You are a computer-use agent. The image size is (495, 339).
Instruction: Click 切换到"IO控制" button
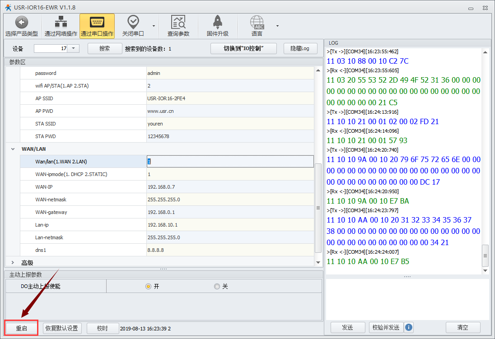(243, 49)
